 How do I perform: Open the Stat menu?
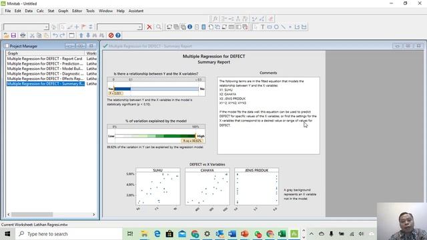(51, 11)
